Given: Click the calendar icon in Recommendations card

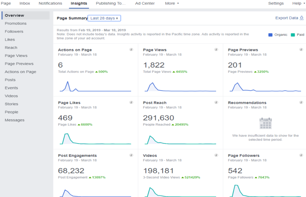Looking at the screenshot, I should click(266, 123).
